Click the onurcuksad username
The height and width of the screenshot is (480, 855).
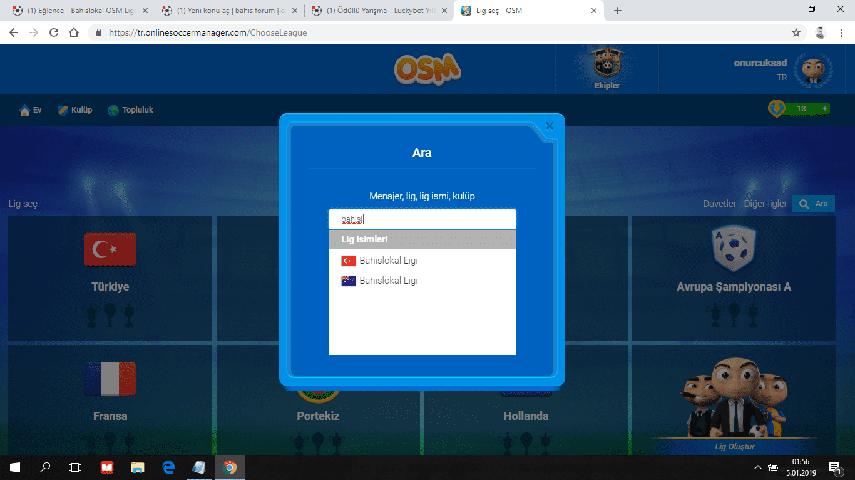[760, 62]
